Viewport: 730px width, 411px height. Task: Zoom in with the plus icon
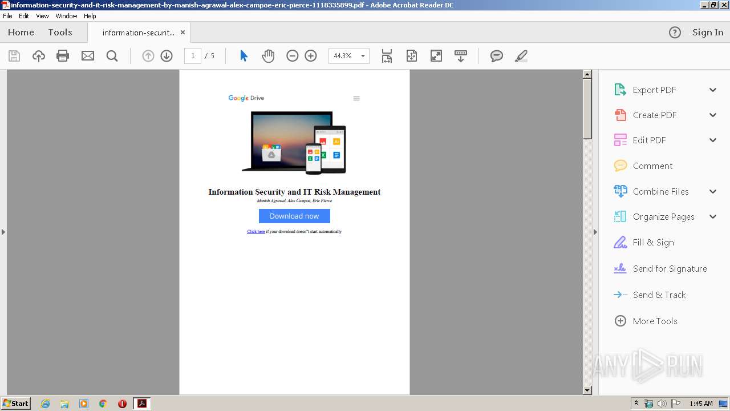311,56
